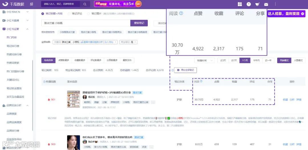Click the 小红书MCN sidebar icon
Image resolution: width=308 pixels, height=150 pixels.
click(x=4, y=12)
